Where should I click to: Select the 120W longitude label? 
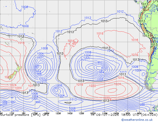pyautogui.click(x=93, y=114)
